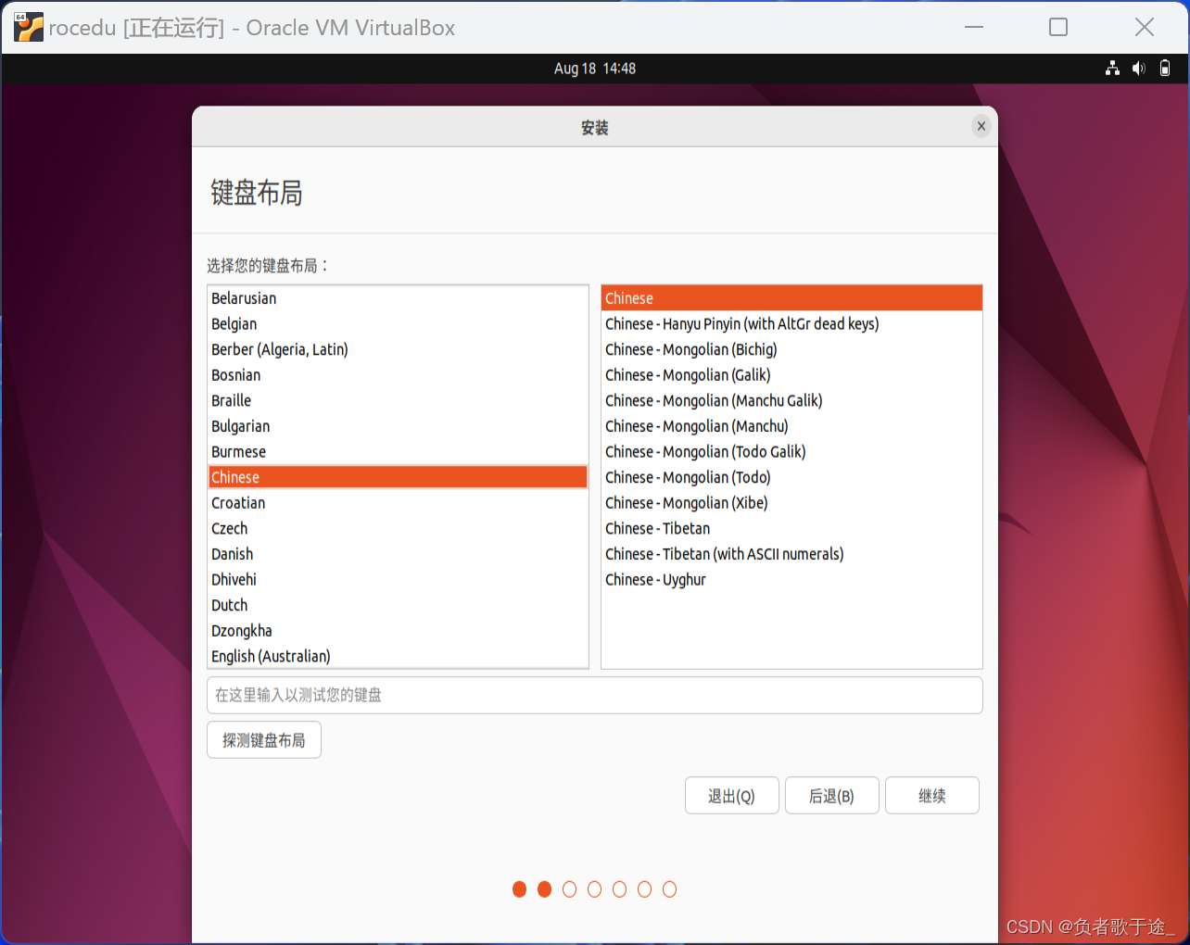Select Dhivehi in the layout list
The width and height of the screenshot is (1190, 945).
tap(399, 580)
